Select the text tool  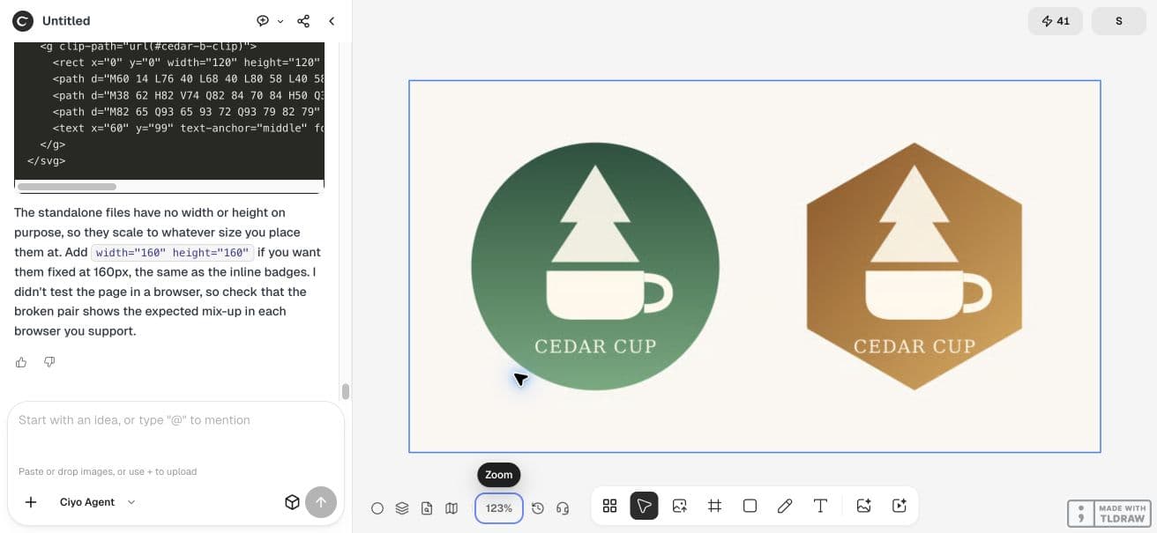820,506
